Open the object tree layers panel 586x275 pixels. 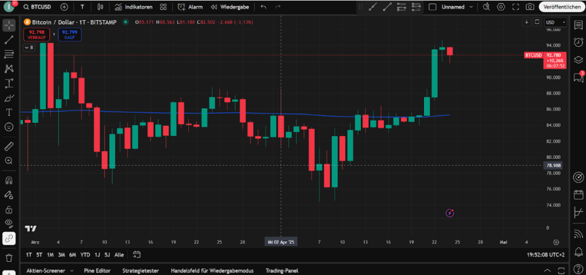pyautogui.click(x=578, y=59)
